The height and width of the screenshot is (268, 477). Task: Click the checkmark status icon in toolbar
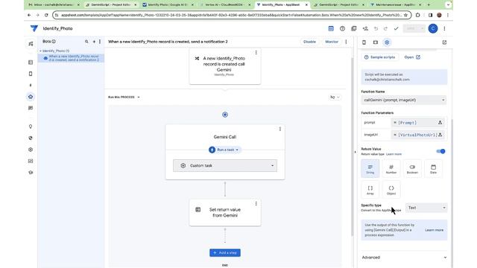point(396,28)
